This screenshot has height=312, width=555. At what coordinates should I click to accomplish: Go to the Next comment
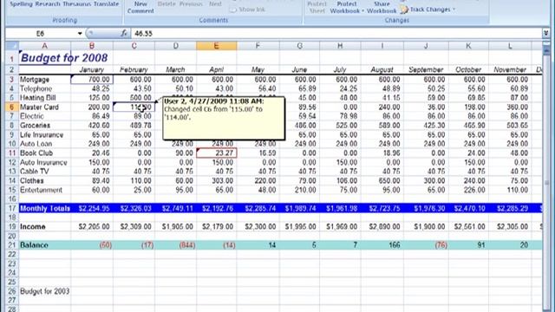(215, 3)
